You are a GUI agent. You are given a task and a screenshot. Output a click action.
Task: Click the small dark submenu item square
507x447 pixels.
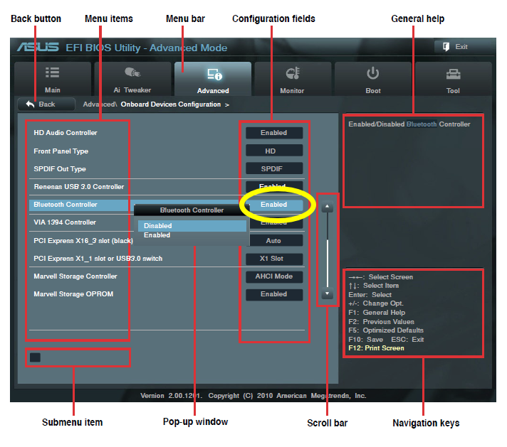[x=35, y=357]
